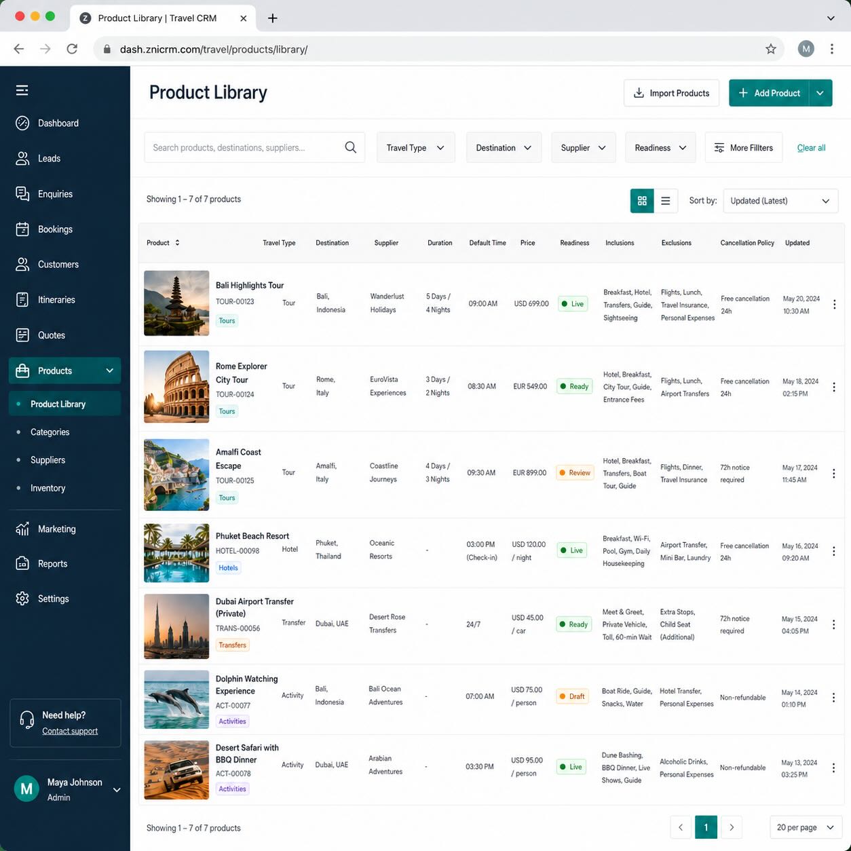Reload the browser page
This screenshot has width=851, height=851.
[72, 49]
